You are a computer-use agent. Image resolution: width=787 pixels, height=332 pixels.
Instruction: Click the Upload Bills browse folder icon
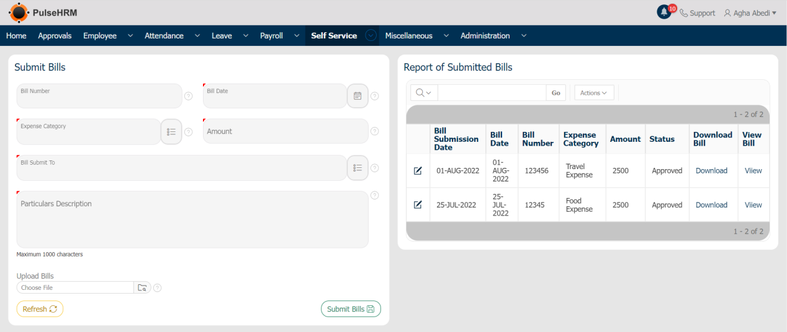tap(142, 287)
